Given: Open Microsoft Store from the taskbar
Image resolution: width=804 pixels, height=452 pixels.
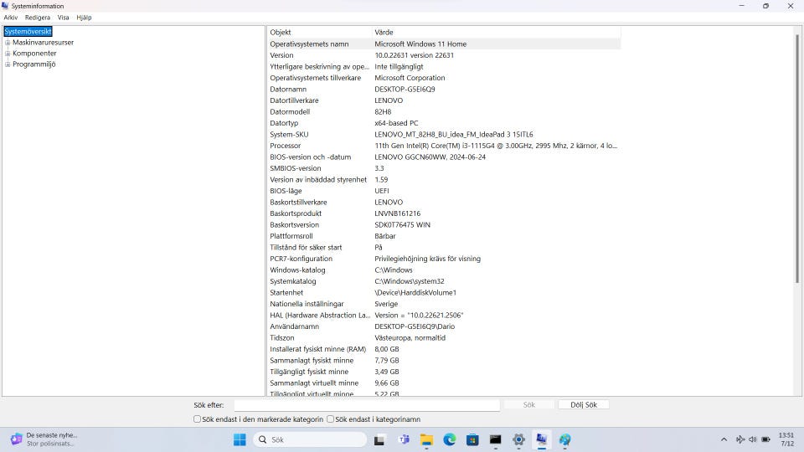Looking at the screenshot, I should point(472,439).
